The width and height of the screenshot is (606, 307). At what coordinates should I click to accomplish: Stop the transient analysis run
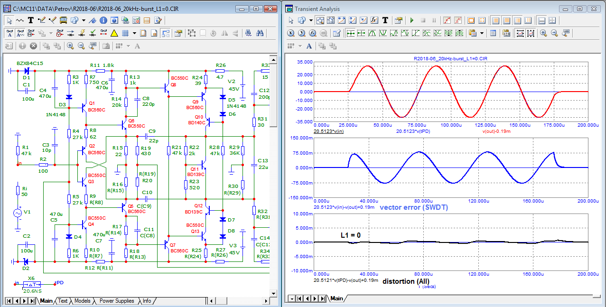click(x=423, y=20)
